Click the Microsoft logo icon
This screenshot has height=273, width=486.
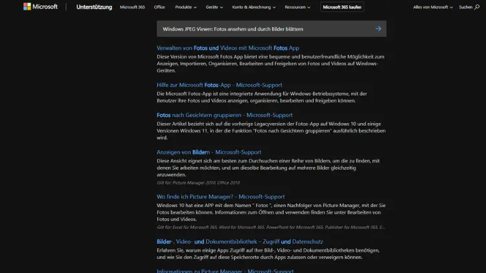pyautogui.click(x=27, y=7)
